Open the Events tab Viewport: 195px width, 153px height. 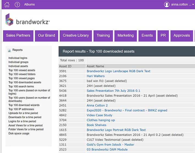[x=147, y=36]
